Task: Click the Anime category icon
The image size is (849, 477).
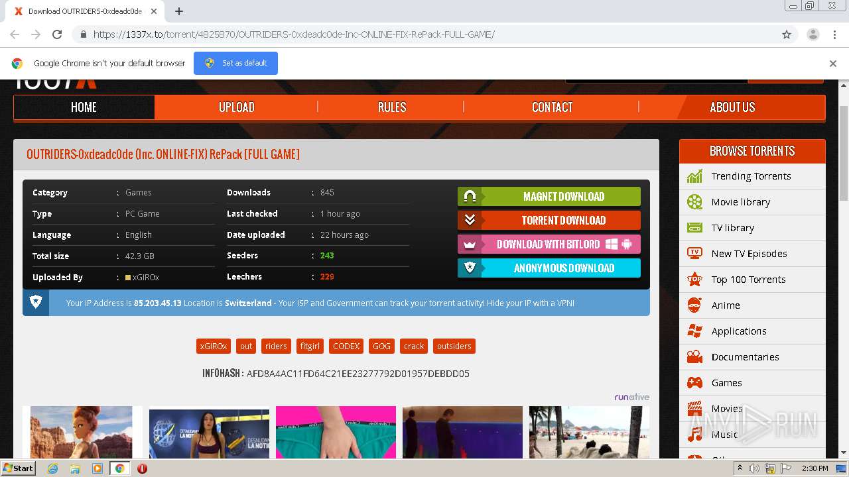Action: [694, 305]
